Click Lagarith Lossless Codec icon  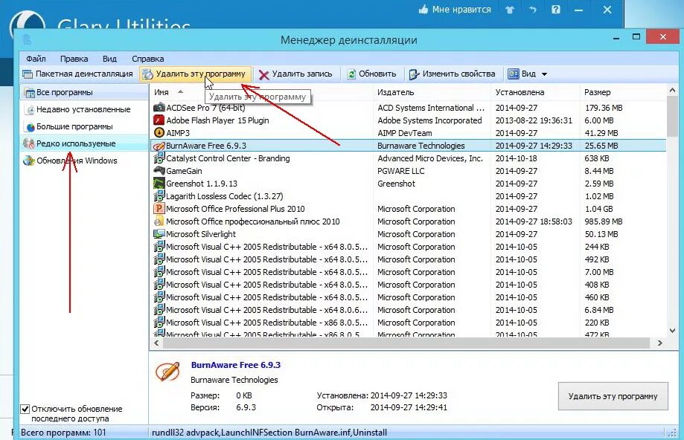(x=159, y=196)
